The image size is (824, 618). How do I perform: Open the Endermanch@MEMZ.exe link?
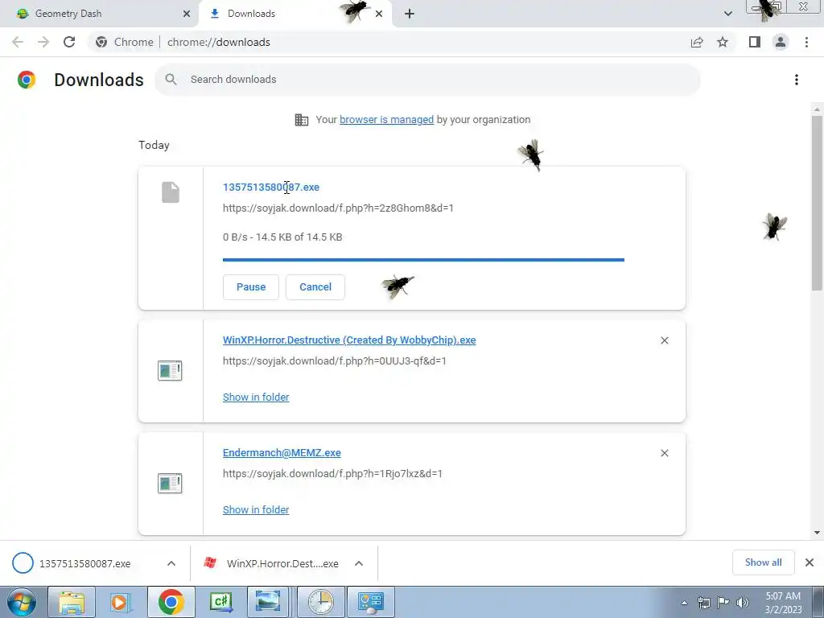[x=282, y=452]
